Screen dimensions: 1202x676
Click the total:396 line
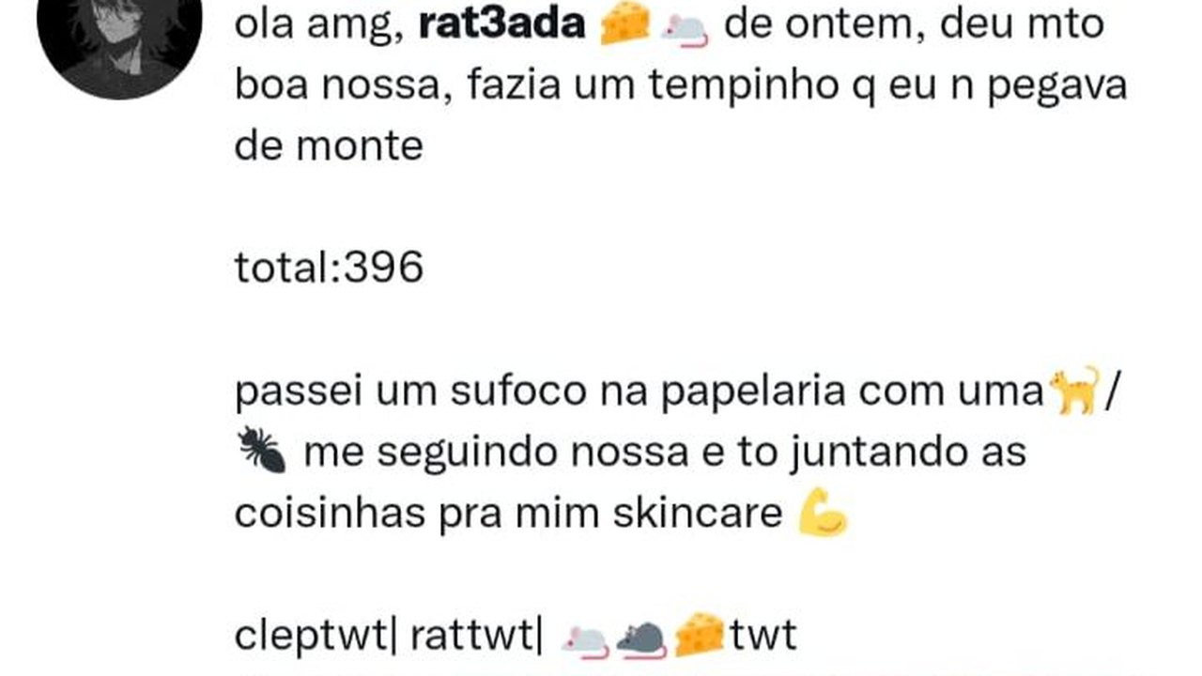pos(329,269)
